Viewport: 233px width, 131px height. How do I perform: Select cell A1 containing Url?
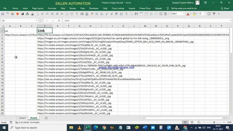pyautogui.click(x=10, y=31)
